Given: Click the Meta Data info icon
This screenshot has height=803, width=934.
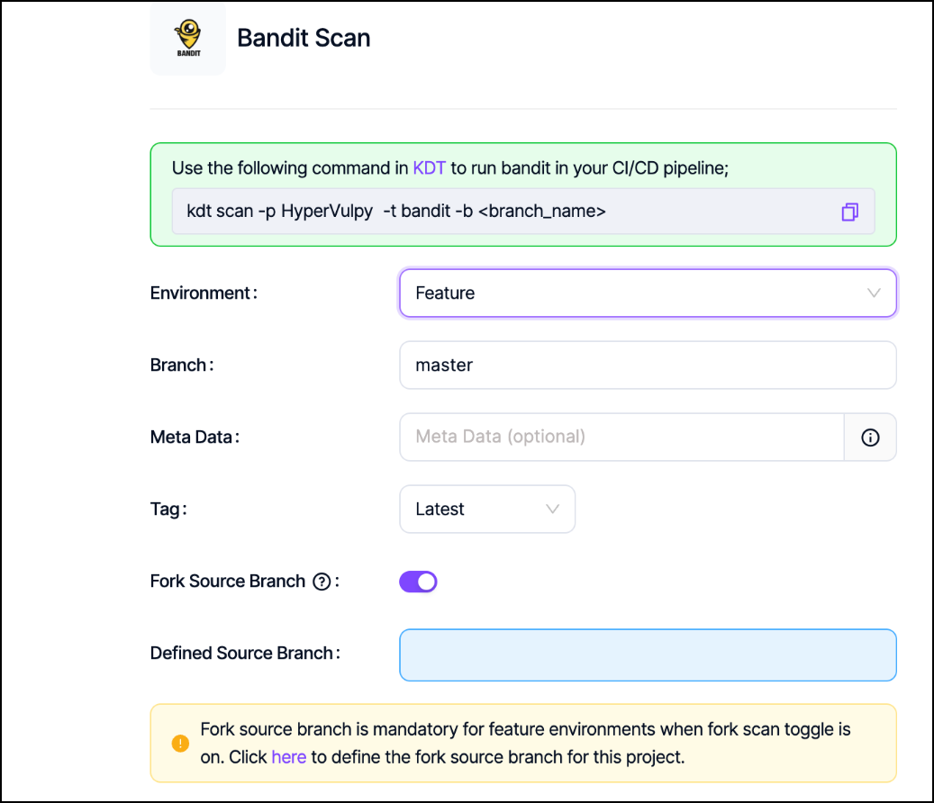Looking at the screenshot, I should click(x=870, y=438).
